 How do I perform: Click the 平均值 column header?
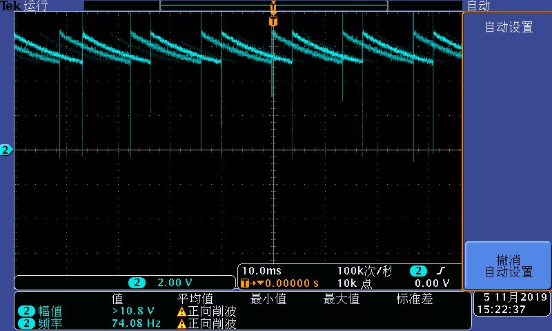pyautogui.click(x=195, y=299)
